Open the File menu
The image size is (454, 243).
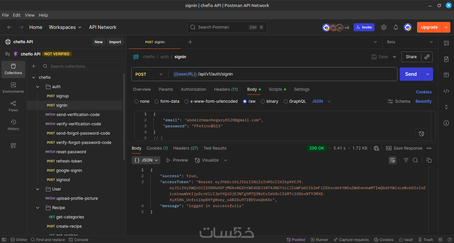point(5,15)
